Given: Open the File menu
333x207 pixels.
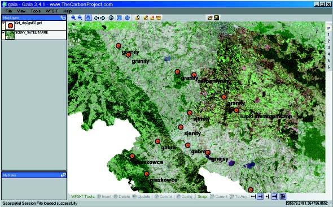Looking at the screenshot, I should 8,11.
